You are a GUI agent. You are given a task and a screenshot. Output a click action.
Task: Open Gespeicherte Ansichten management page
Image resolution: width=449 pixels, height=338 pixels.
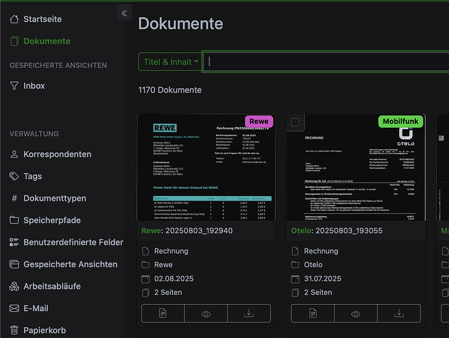click(70, 264)
